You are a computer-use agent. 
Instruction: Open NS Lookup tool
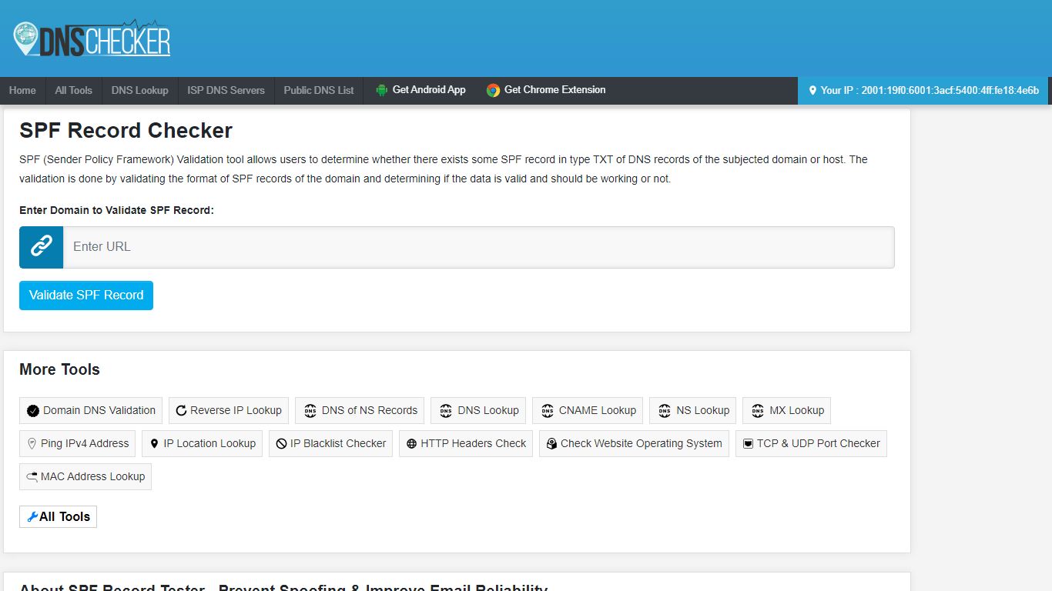[693, 411]
